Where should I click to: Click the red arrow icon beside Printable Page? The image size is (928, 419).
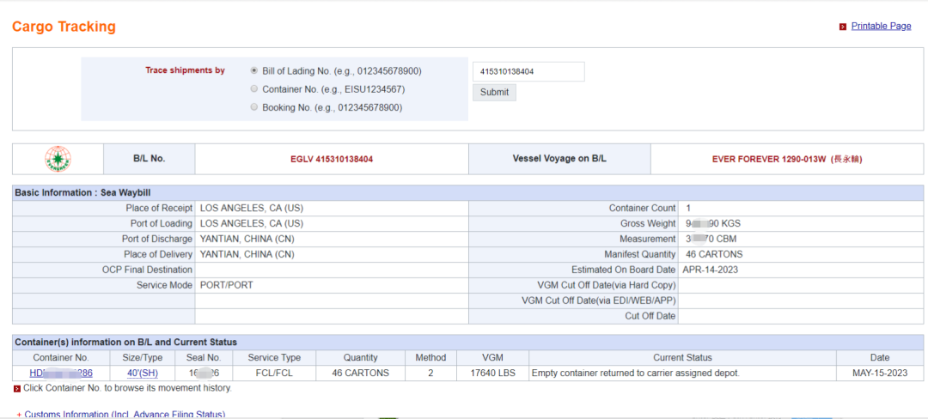(843, 27)
